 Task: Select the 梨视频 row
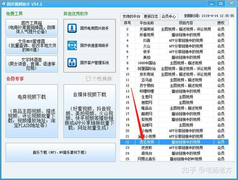174,119
